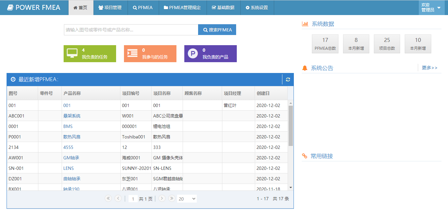Click the bar chart icon by 系统数据

305,24
